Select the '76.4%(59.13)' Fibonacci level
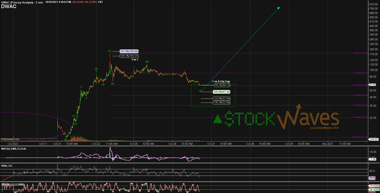This screenshot has width=380, height=193. pos(222,85)
